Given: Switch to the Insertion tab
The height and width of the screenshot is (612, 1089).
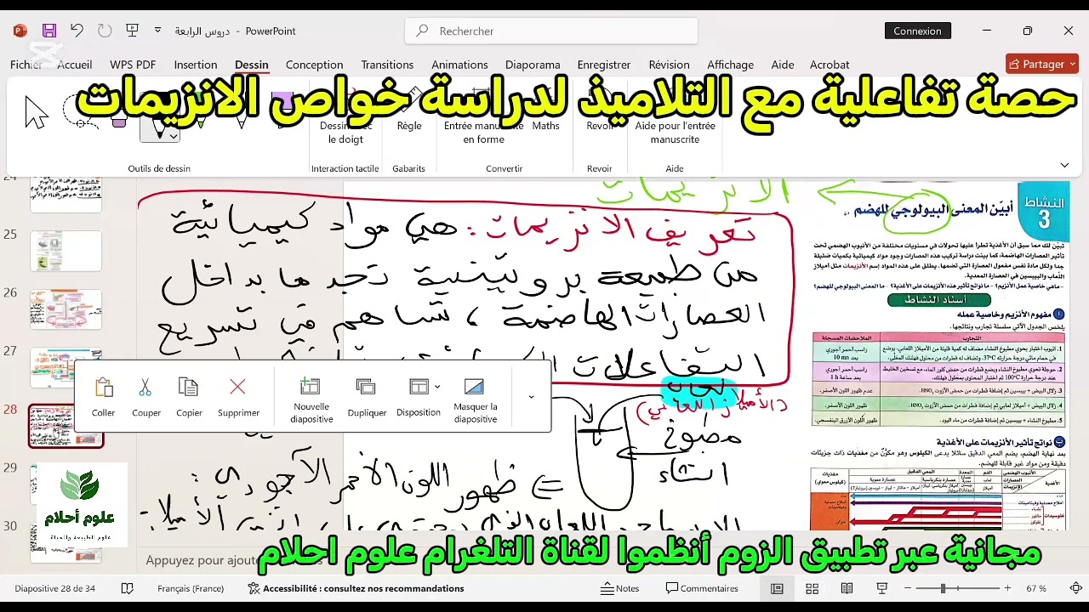Looking at the screenshot, I should tap(196, 65).
